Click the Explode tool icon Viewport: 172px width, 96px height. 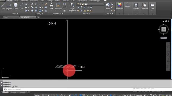46,7
